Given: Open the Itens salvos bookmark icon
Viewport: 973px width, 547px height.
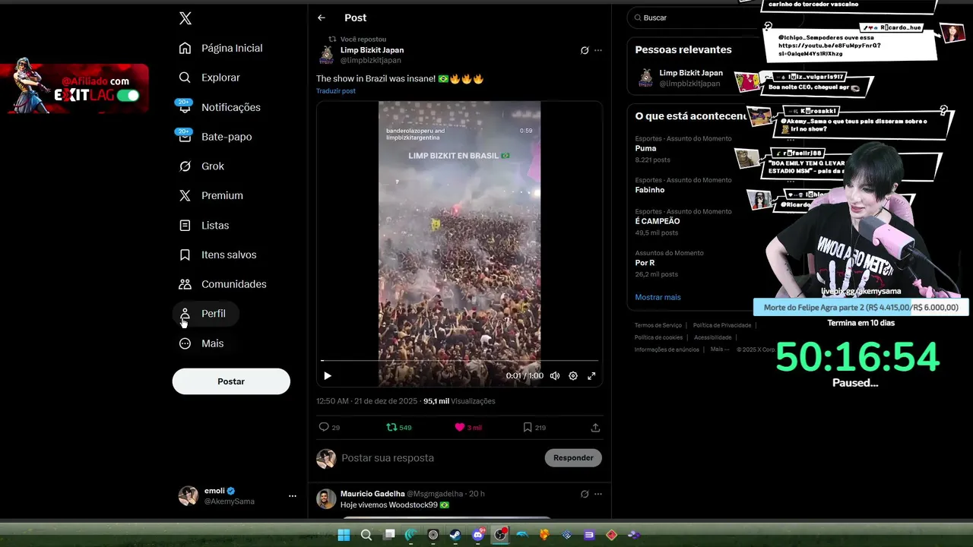Looking at the screenshot, I should coord(185,255).
